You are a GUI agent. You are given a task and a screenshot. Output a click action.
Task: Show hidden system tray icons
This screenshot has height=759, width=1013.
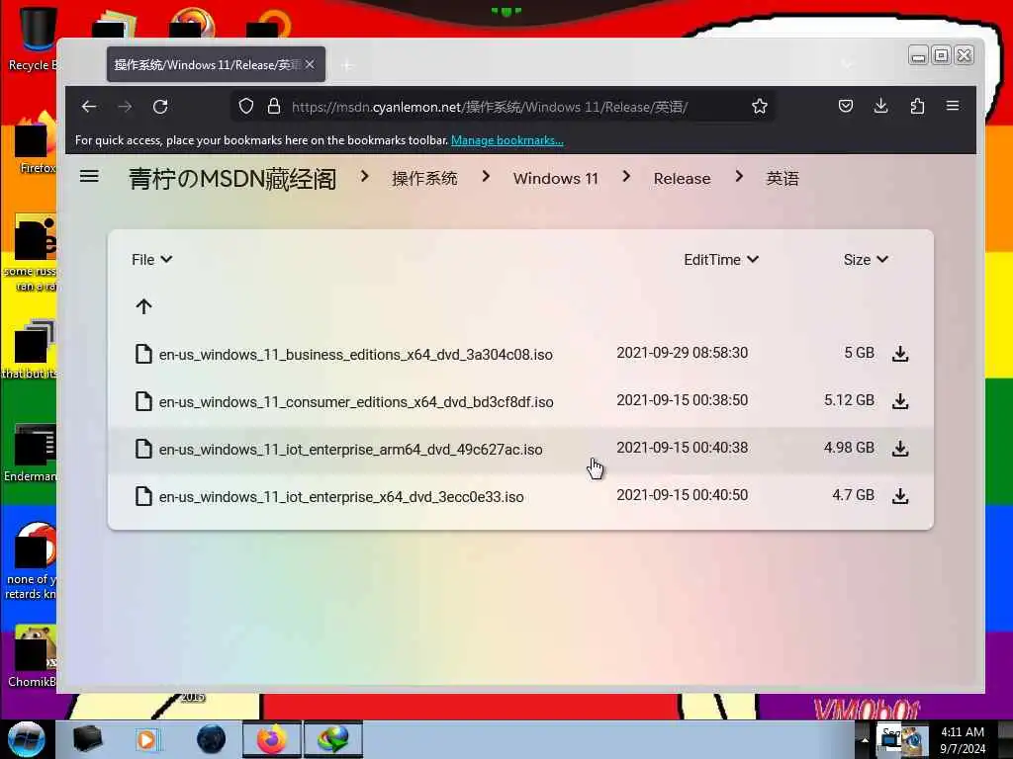[x=865, y=740]
